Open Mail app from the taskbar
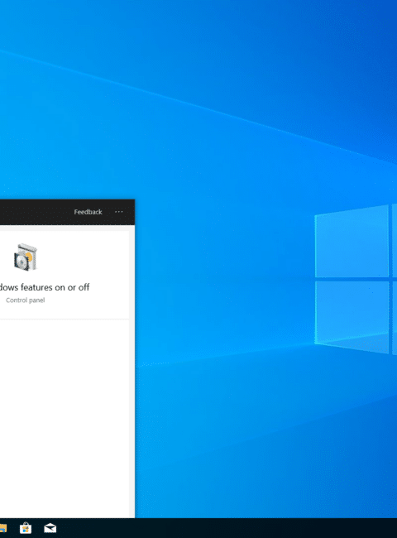This screenshot has height=538, width=397. [x=50, y=528]
